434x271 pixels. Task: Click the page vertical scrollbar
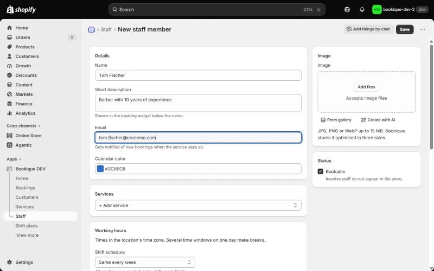point(431,97)
